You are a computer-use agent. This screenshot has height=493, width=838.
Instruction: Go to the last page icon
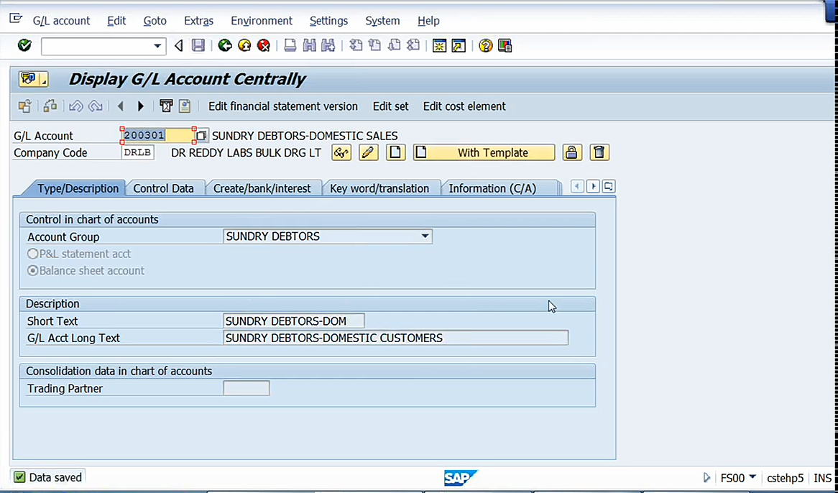point(413,45)
